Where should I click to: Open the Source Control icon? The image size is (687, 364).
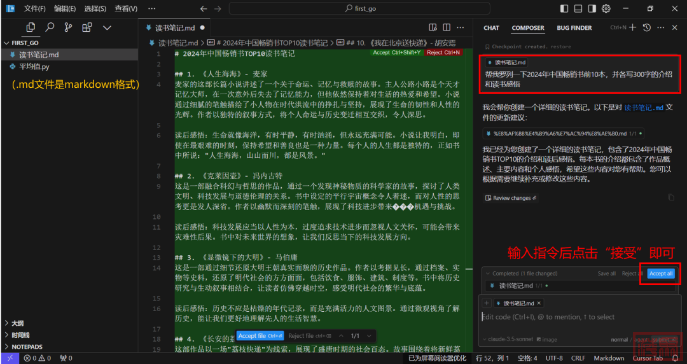68,27
